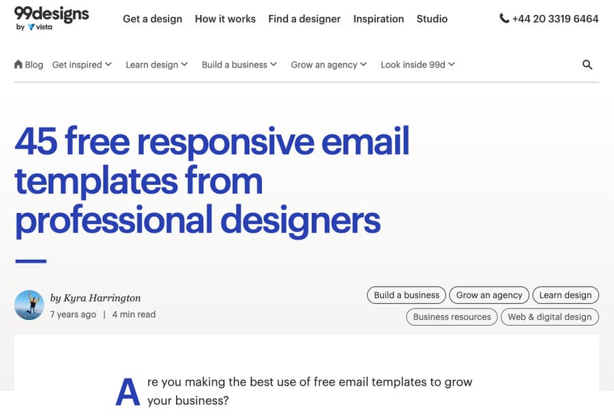
Task: Click the search magnifier icon
Action: pyautogui.click(x=587, y=65)
